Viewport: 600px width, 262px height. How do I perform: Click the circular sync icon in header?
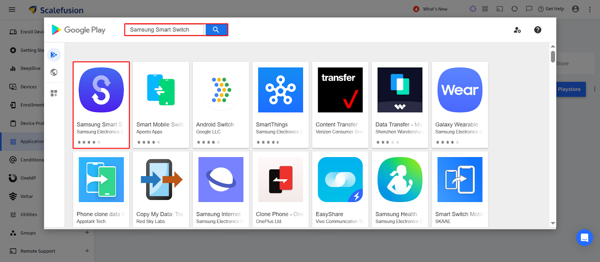point(514,9)
